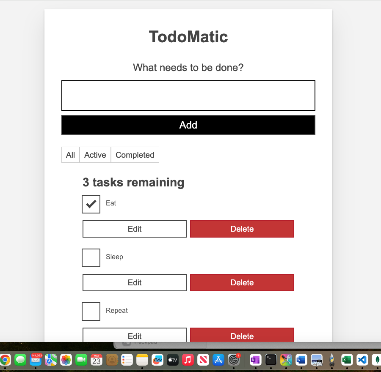Check the Repeat task checkbox
The height and width of the screenshot is (372, 381).
tap(91, 312)
